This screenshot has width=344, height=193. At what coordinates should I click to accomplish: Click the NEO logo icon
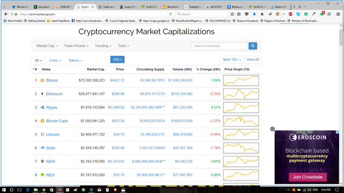click(x=42, y=175)
